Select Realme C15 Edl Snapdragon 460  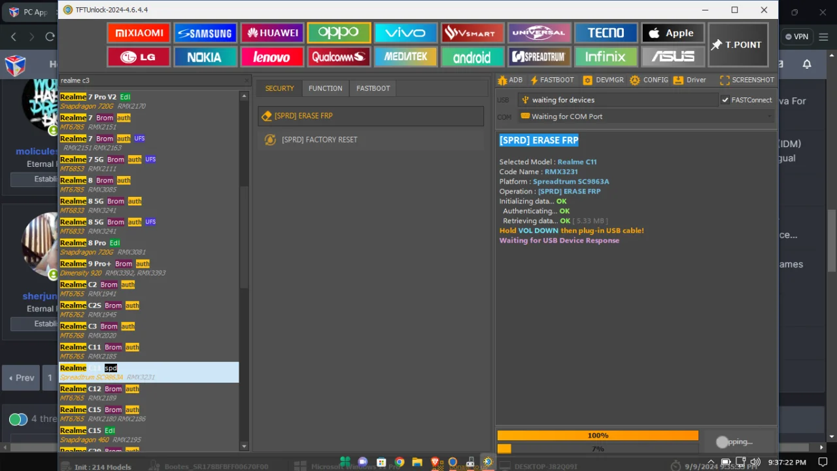coord(149,435)
